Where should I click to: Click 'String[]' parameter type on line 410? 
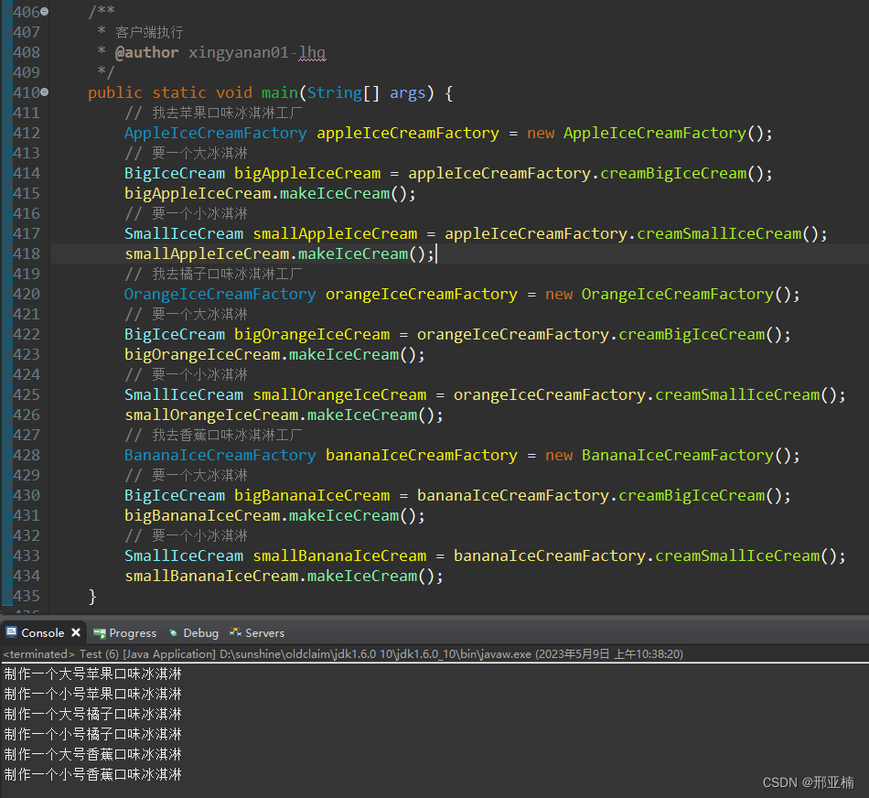343,92
